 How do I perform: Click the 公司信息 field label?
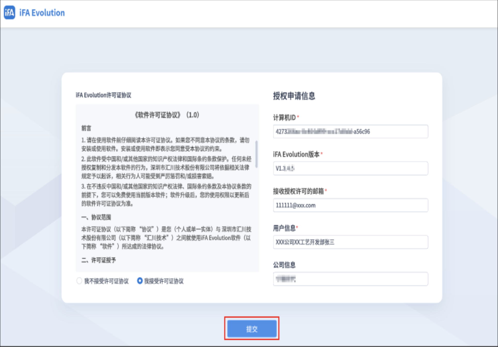click(x=284, y=265)
